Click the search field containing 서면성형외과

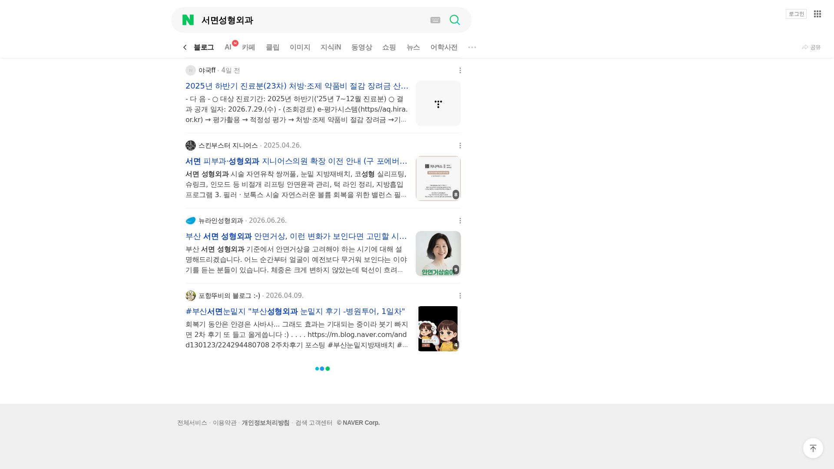pyautogui.click(x=313, y=20)
